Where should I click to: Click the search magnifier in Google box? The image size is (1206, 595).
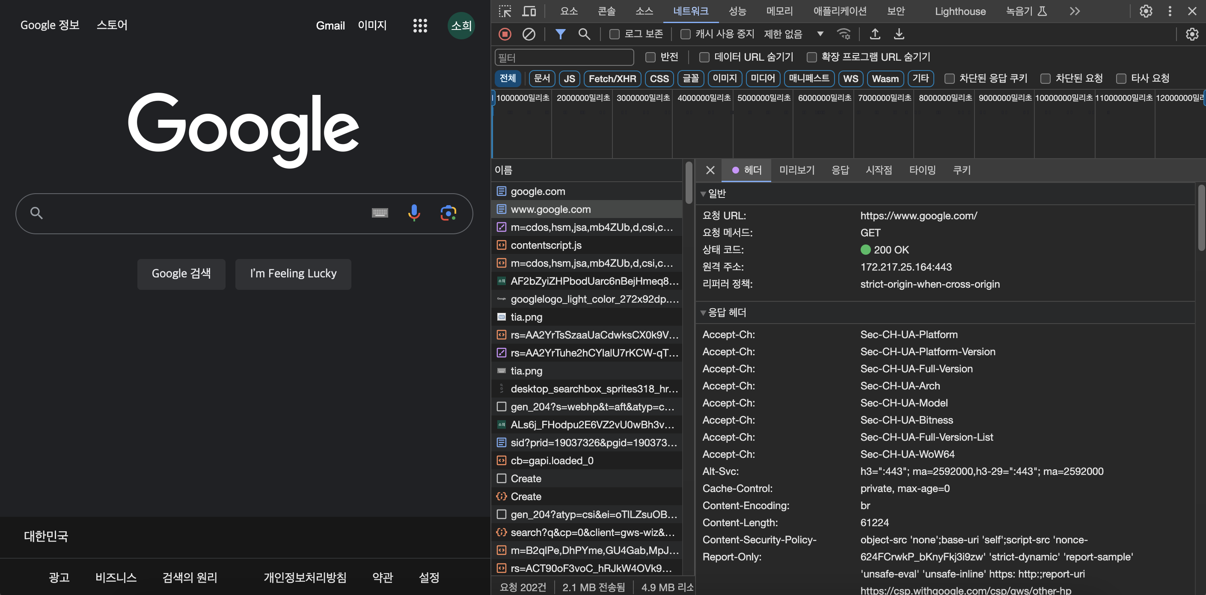tap(36, 213)
